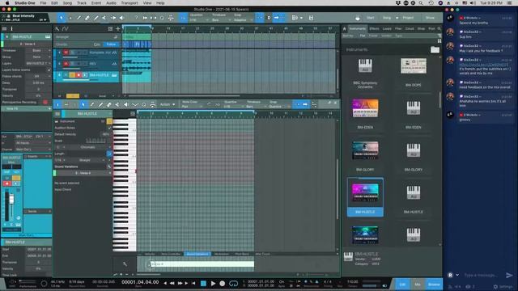Select BM-GLORY instrument thumbnail
This screenshot has width=518, height=291.
tap(365, 150)
